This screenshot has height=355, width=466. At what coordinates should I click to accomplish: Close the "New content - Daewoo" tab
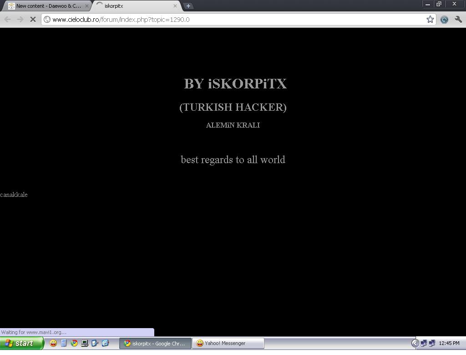87,6
